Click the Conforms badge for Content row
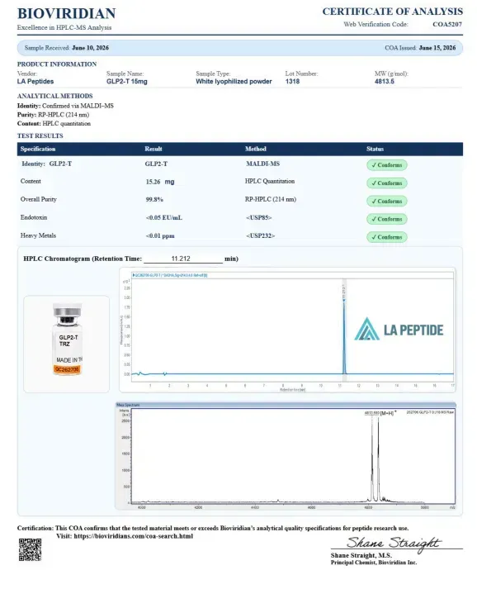Viewport: 477px width, 589px height. point(386,183)
